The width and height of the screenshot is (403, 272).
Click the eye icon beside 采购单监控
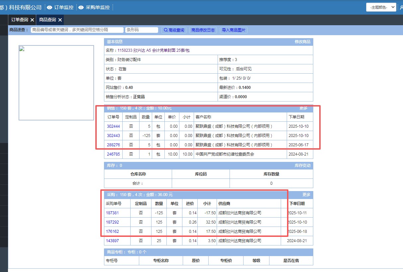81,7
